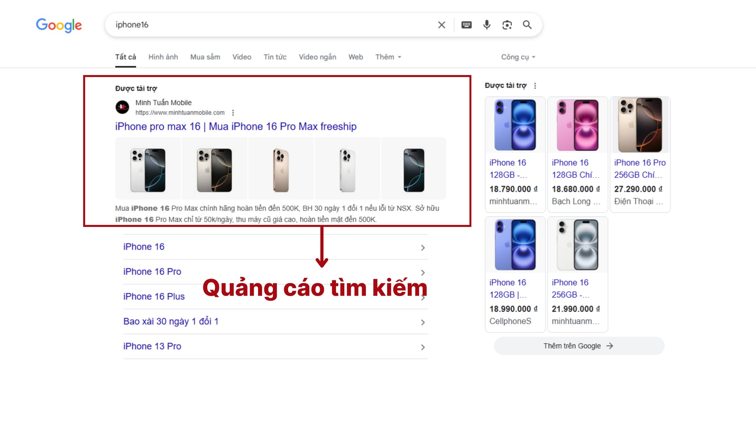Image resolution: width=756 pixels, height=425 pixels.
Task: Go to the Google logo homepage
Action: click(x=59, y=25)
